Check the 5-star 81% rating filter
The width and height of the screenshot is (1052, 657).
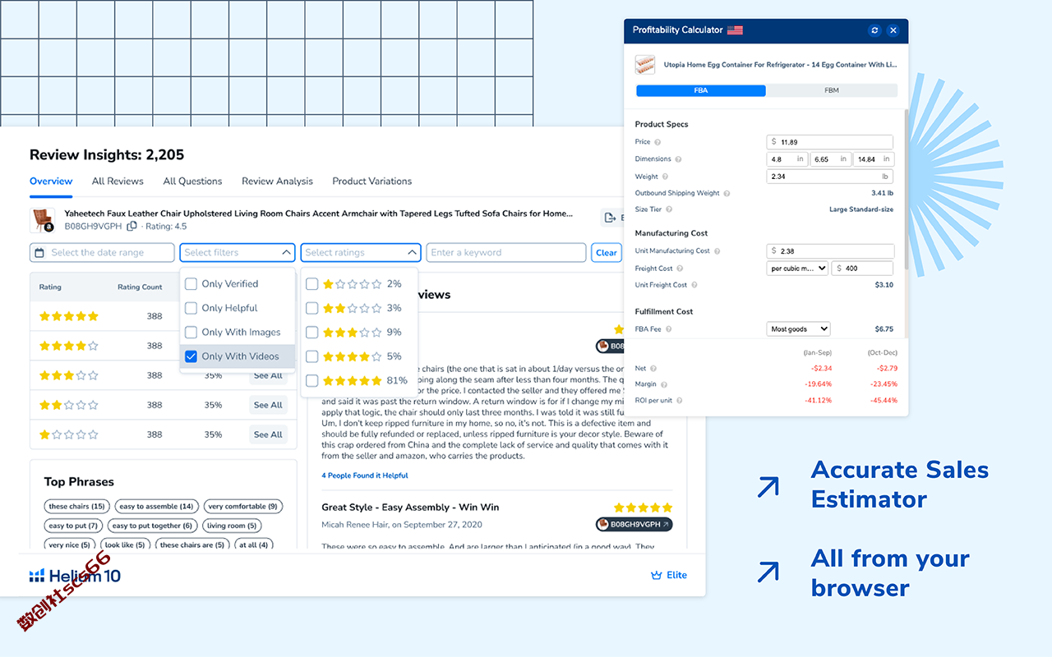(312, 381)
